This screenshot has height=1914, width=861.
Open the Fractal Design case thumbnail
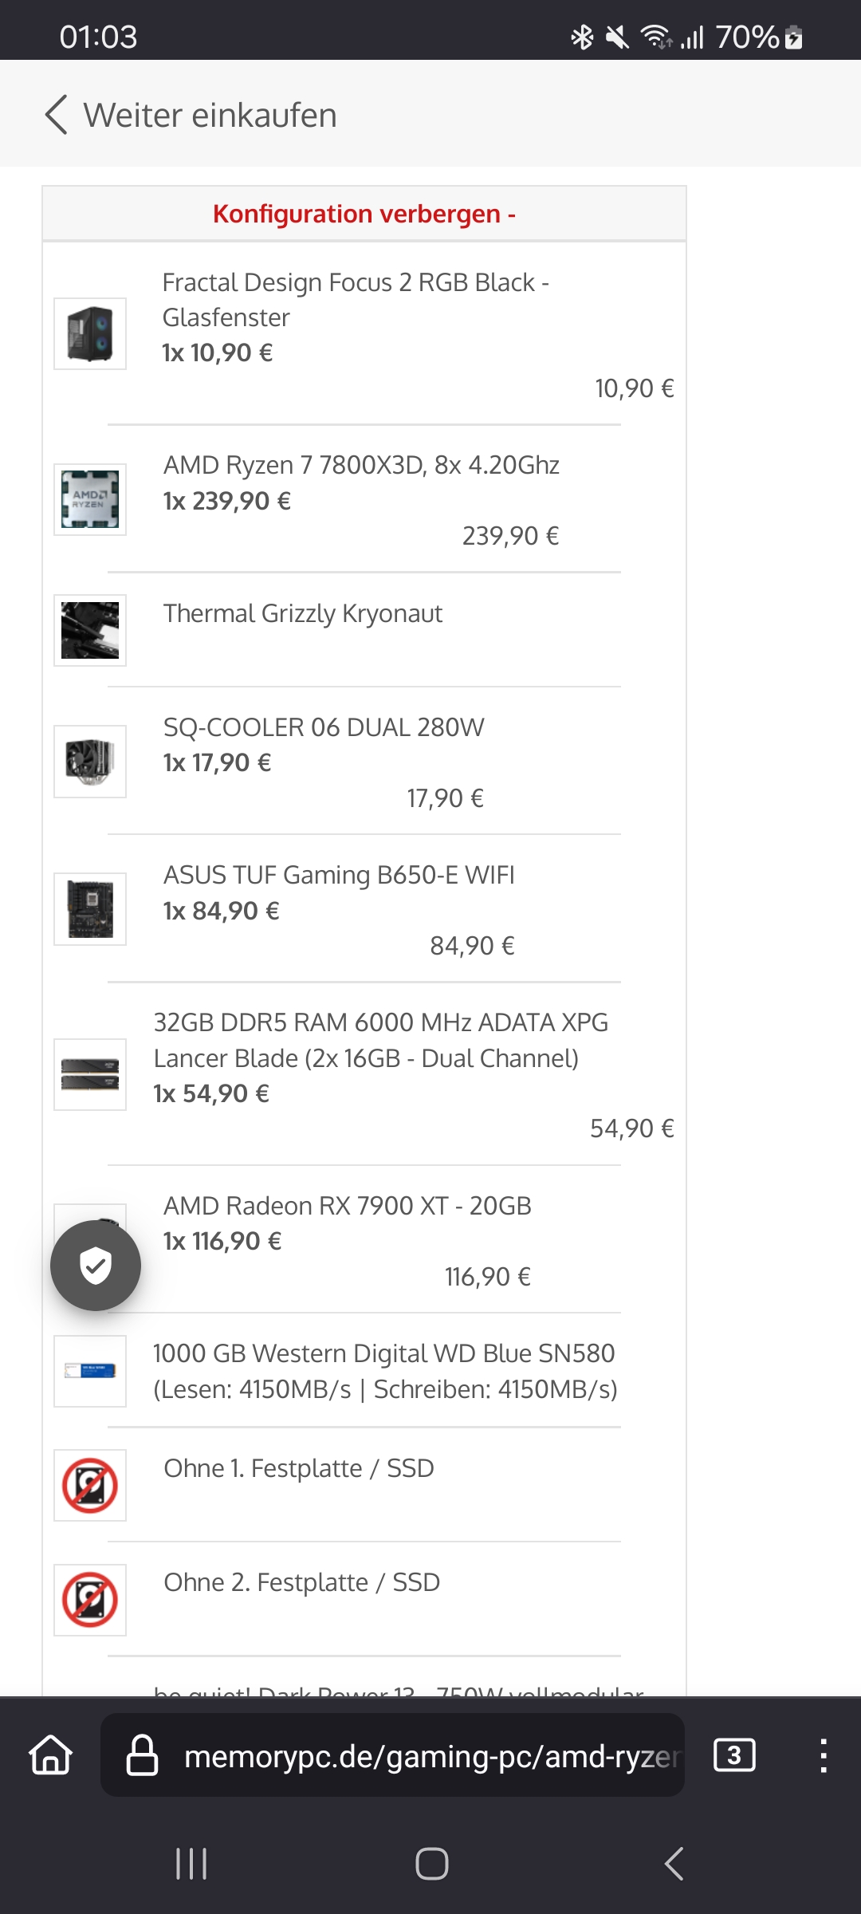pyautogui.click(x=89, y=333)
